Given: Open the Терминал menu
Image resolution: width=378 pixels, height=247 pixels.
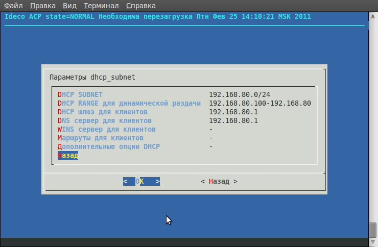Looking at the screenshot, I should click(x=101, y=6).
